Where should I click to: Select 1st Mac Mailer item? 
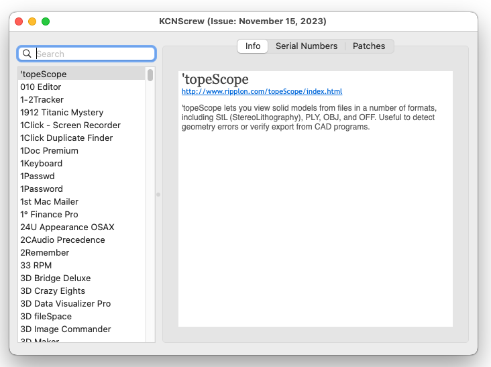pos(50,202)
